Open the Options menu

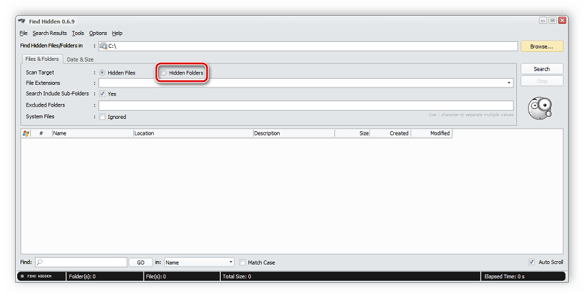pyautogui.click(x=98, y=33)
